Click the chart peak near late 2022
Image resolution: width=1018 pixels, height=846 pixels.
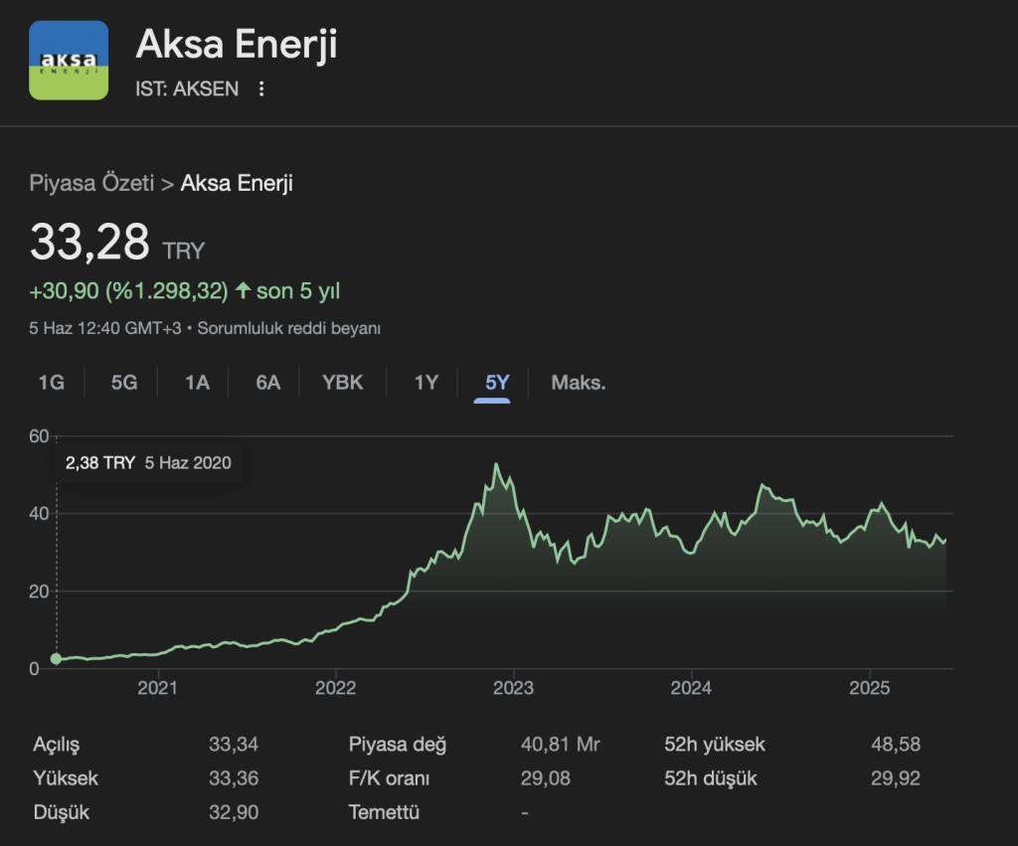[x=496, y=464]
